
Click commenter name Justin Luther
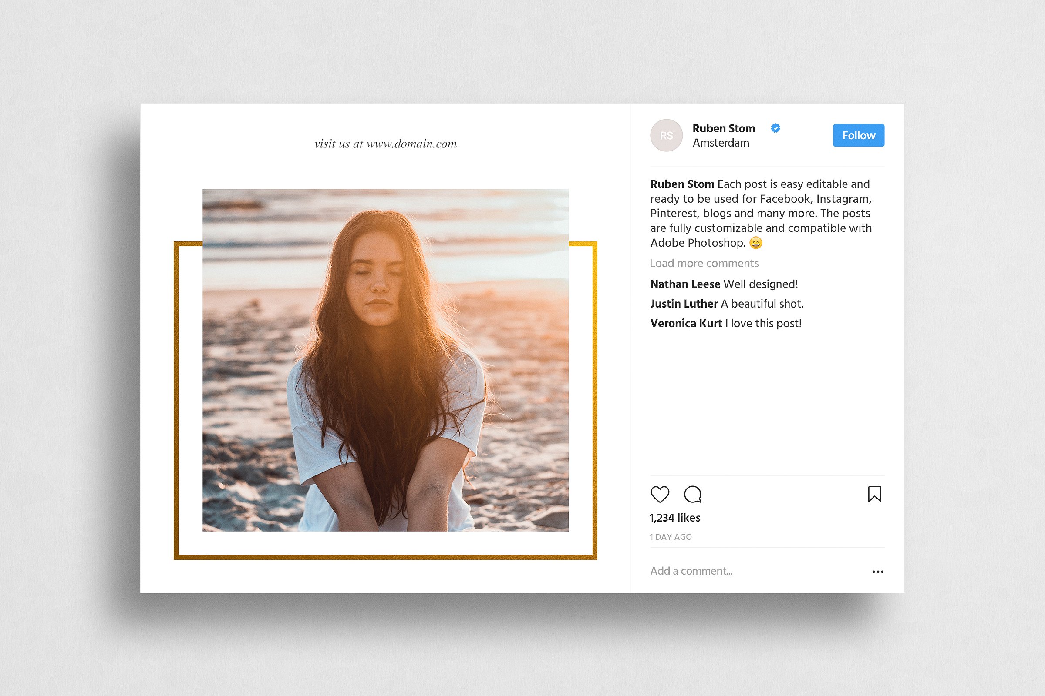coord(683,304)
